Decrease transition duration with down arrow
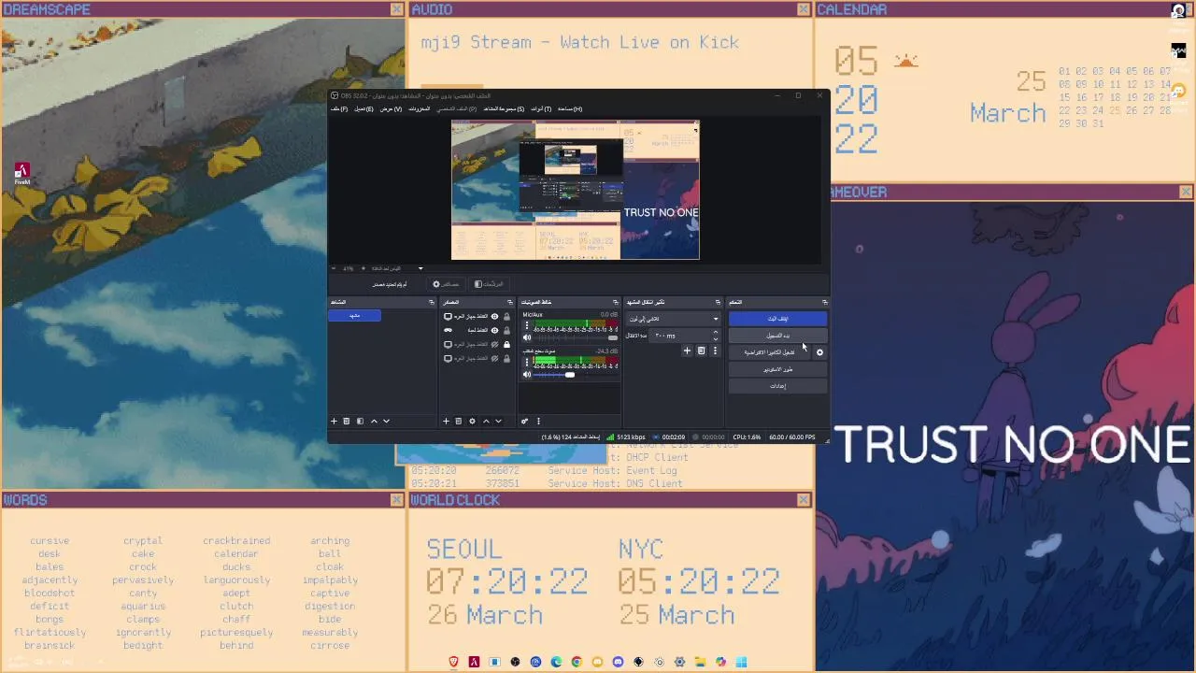Image resolution: width=1196 pixels, height=673 pixels. coord(716,338)
